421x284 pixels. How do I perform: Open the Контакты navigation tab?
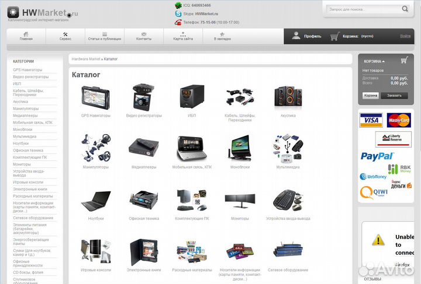(144, 36)
